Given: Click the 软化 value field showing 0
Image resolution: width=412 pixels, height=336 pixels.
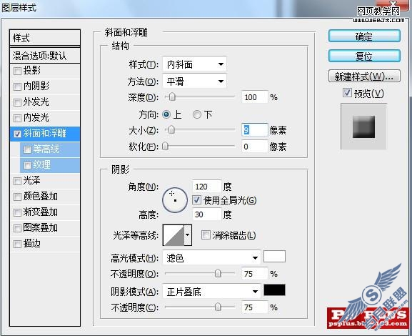Looking at the screenshot, I should pyautogui.click(x=255, y=147).
